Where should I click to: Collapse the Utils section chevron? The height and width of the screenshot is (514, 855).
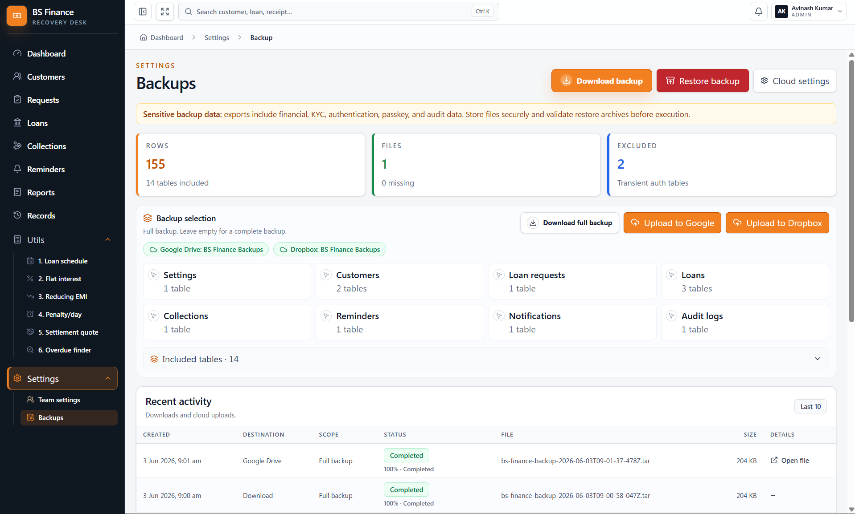point(107,239)
